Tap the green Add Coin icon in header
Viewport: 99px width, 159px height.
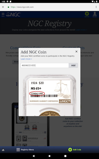(87, 14)
